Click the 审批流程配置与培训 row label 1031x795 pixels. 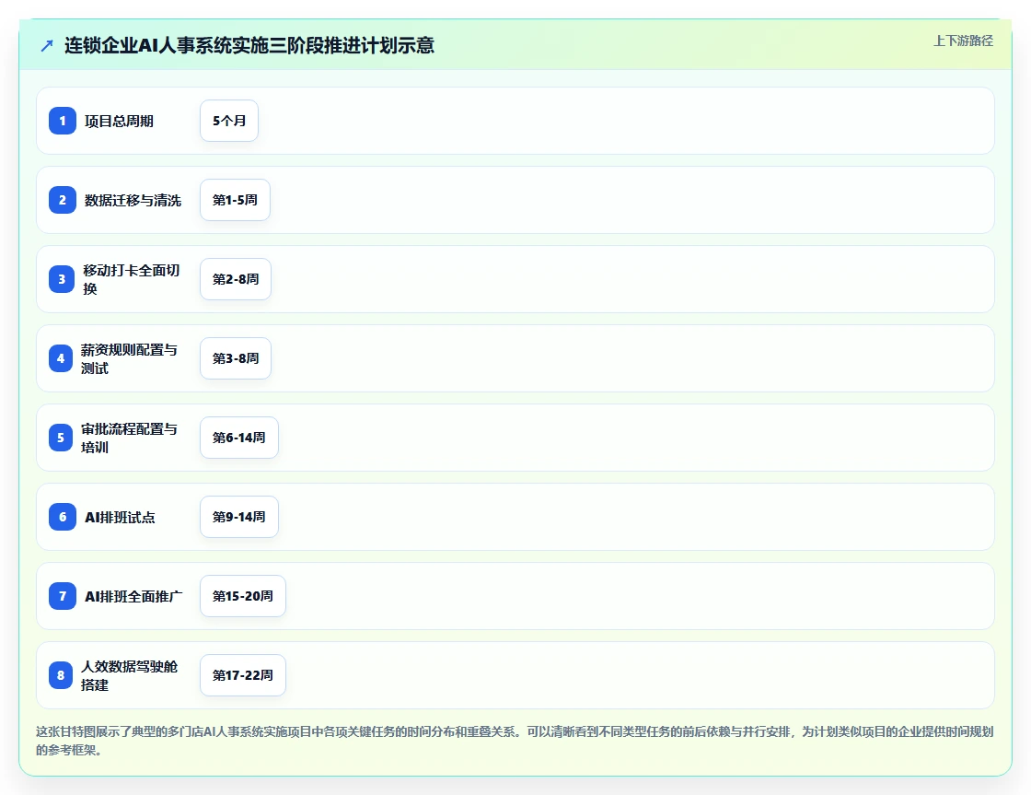click(130, 438)
